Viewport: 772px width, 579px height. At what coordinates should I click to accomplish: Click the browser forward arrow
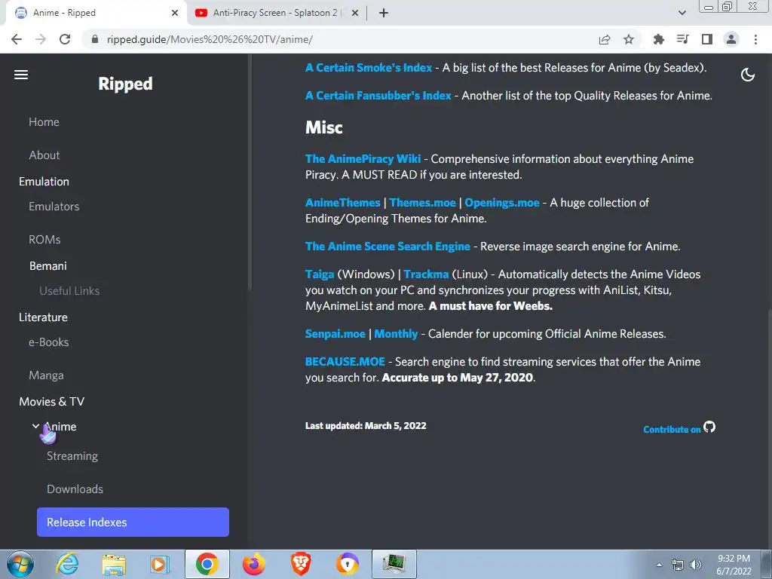41,39
